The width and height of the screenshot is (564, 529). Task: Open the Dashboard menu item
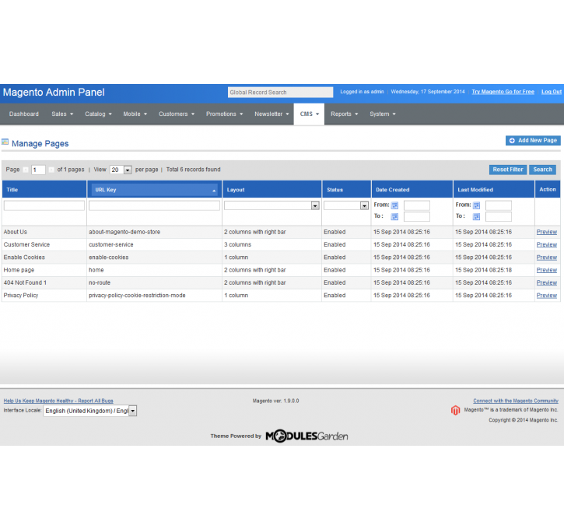(x=24, y=114)
